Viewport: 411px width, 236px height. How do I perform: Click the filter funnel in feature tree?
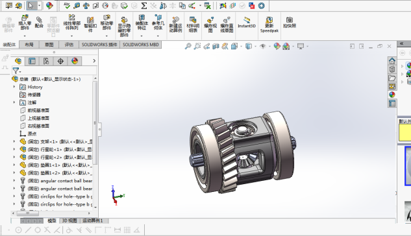coord(16,71)
